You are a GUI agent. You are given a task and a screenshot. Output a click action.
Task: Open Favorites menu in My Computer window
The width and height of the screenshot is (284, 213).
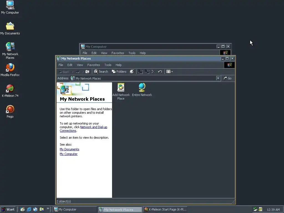tap(118, 53)
